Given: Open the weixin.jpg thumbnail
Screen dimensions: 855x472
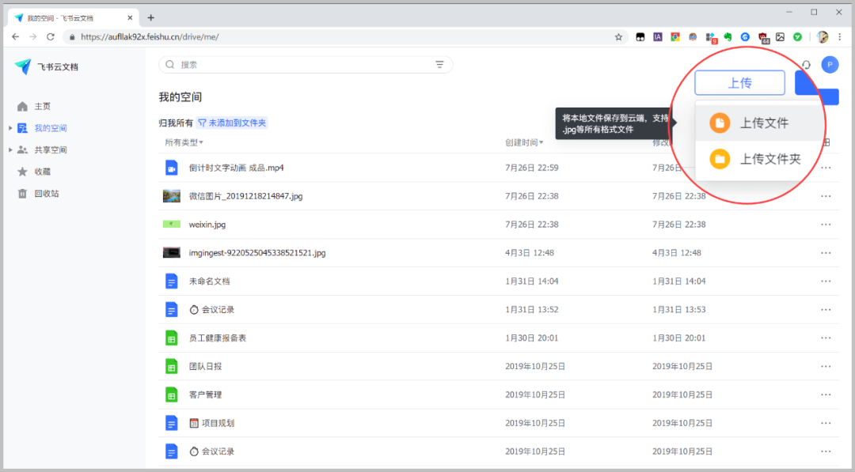Looking at the screenshot, I should (x=172, y=225).
